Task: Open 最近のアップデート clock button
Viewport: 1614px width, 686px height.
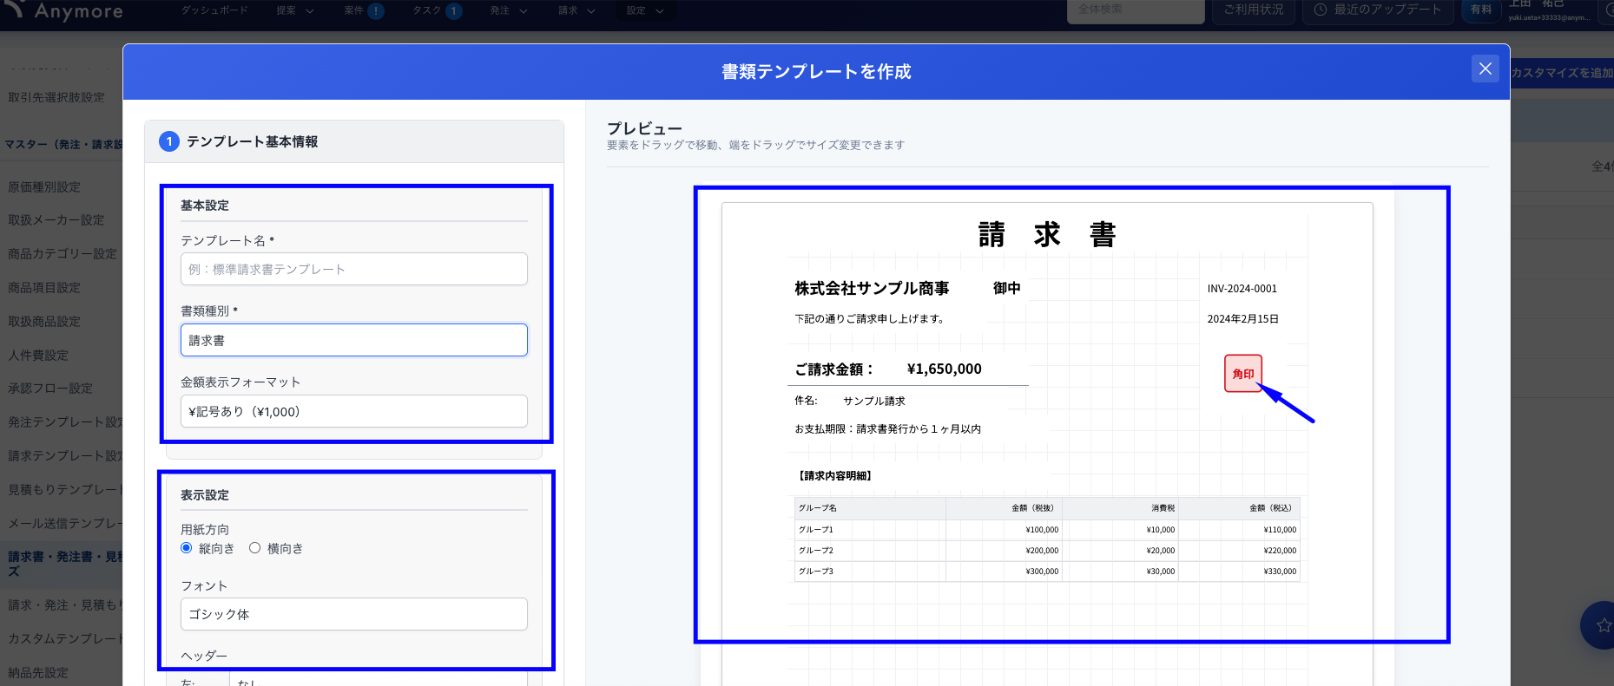Action: (x=1378, y=10)
